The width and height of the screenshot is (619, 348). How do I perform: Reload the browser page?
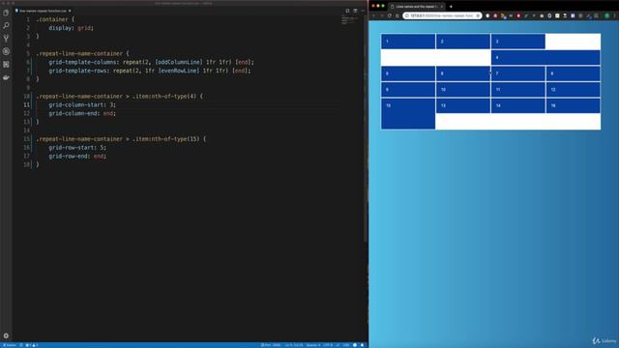tap(389, 15)
